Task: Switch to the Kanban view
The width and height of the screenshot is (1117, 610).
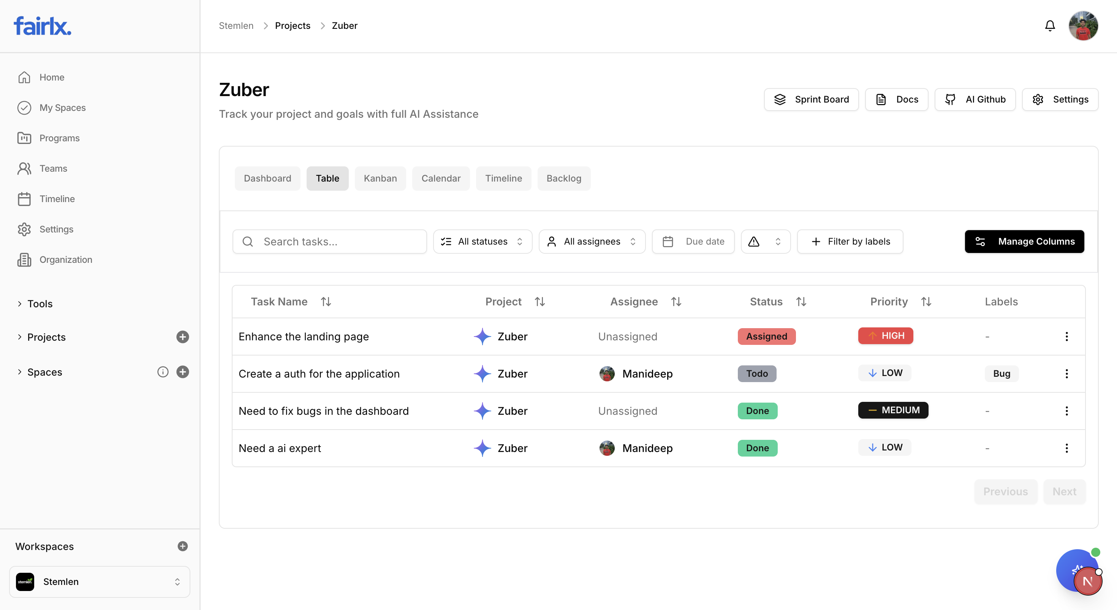Action: (380, 178)
